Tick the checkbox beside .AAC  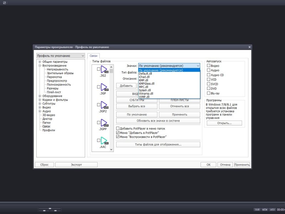click(x=99, y=140)
